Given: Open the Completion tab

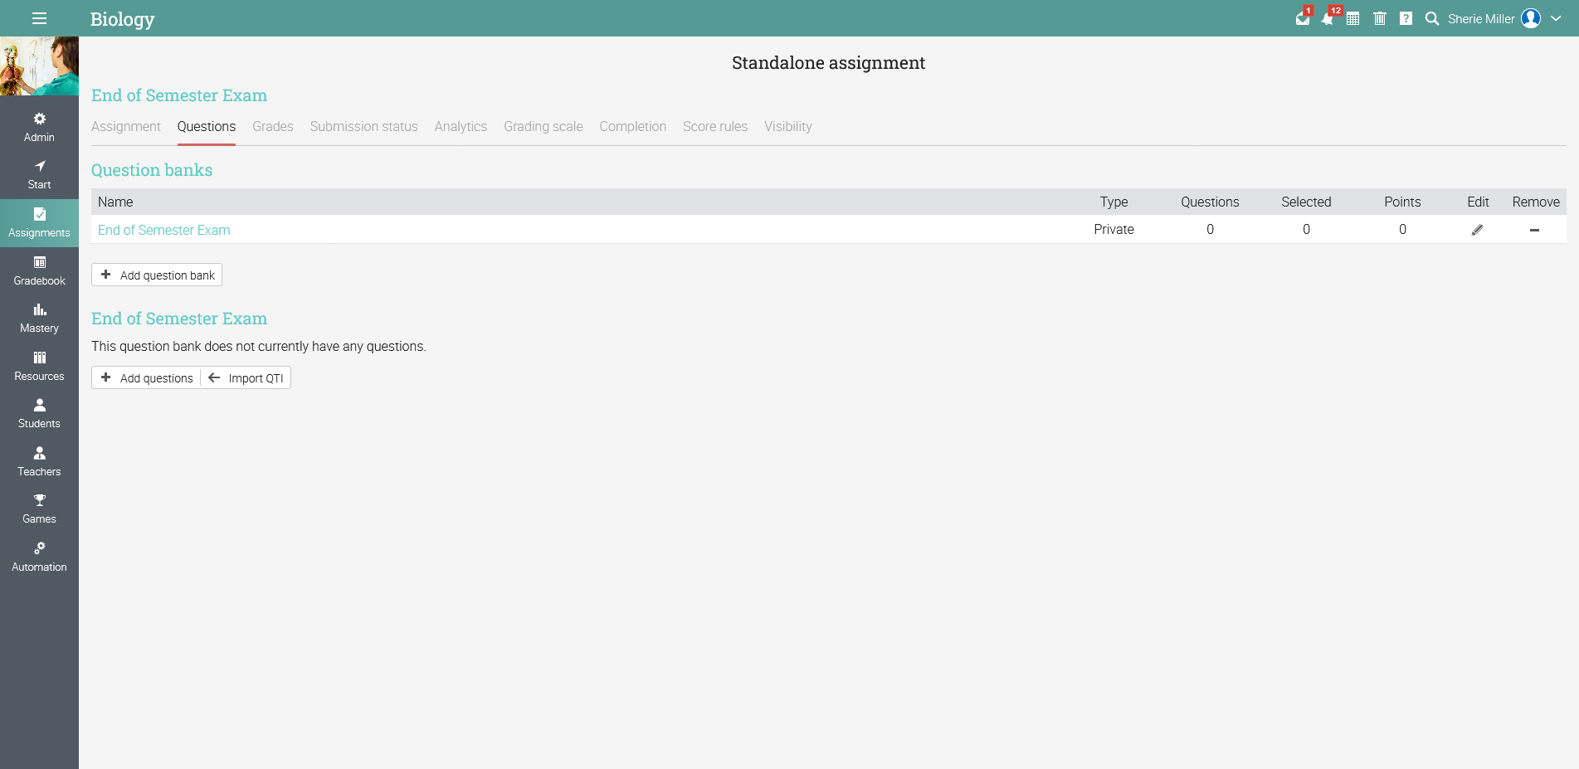Looking at the screenshot, I should click(x=633, y=126).
